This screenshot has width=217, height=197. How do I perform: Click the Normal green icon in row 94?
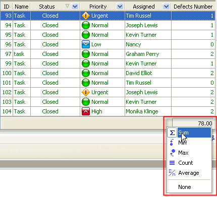pos(86,25)
